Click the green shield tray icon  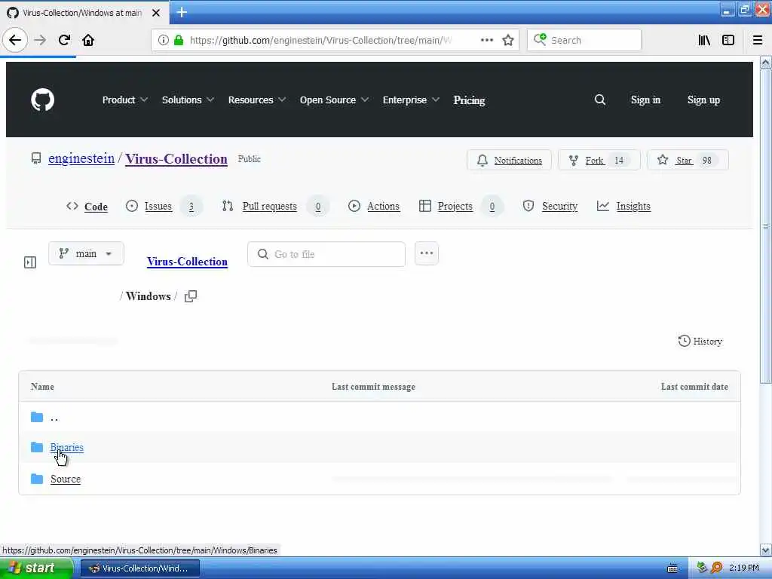coord(702,568)
